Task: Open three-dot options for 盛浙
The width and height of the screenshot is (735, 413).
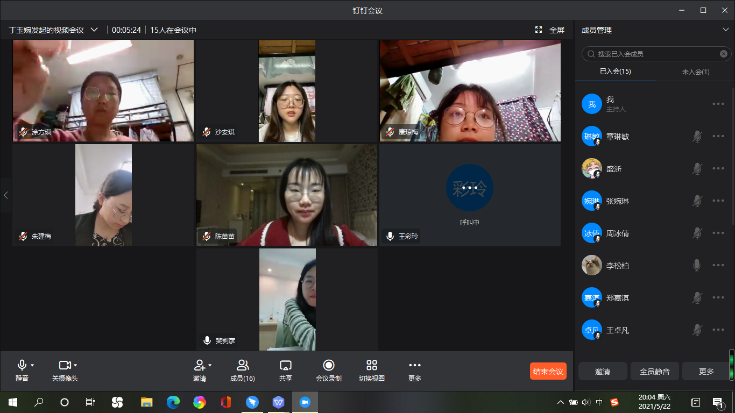Action: tap(718, 169)
